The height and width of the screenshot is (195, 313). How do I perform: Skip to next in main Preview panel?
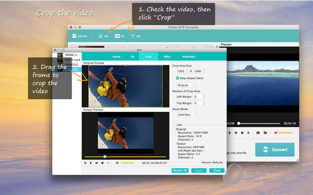[x=248, y=133]
